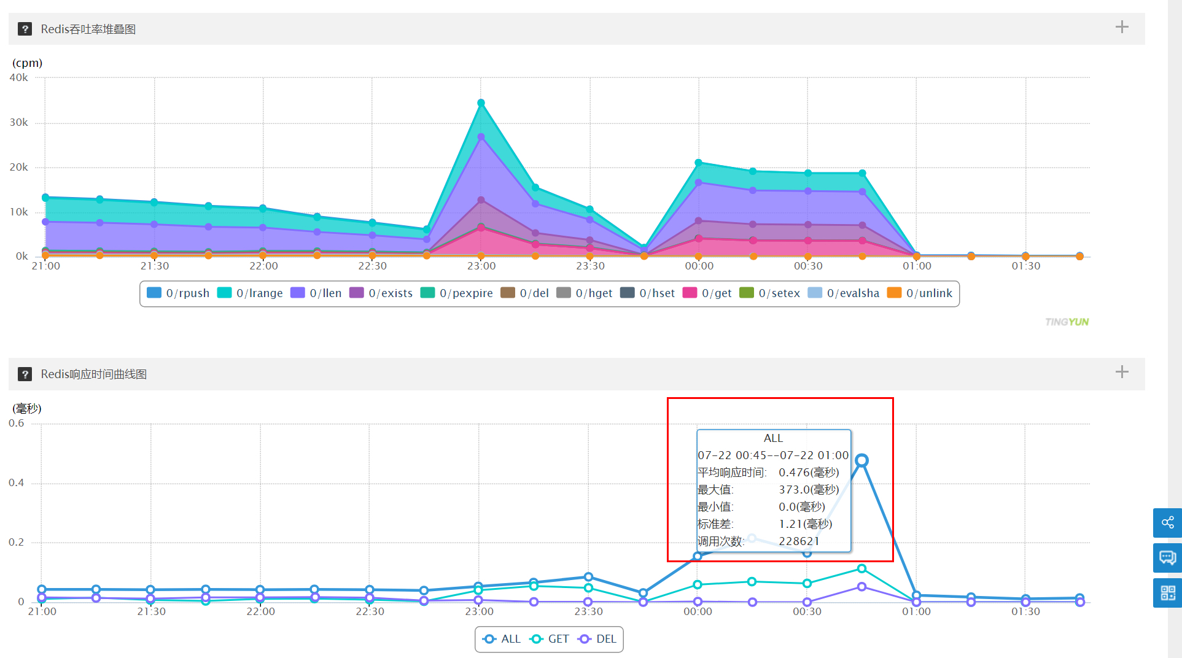Click the 0/unlink orange legend swatch
Screen dimensions: 1182x658
(x=894, y=293)
